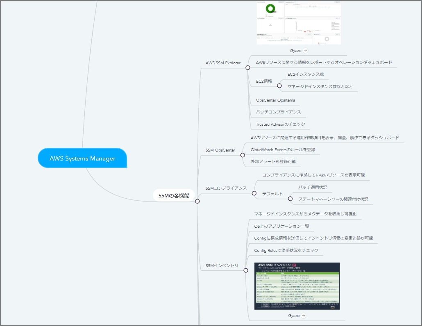Open the AWS SSM インベントリ slide thumbnail
Screen dimensions: 422x326
click(x=297, y=286)
